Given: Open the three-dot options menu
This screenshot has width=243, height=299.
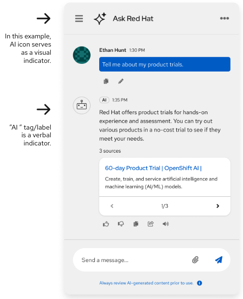Looking at the screenshot, I should [224, 18].
